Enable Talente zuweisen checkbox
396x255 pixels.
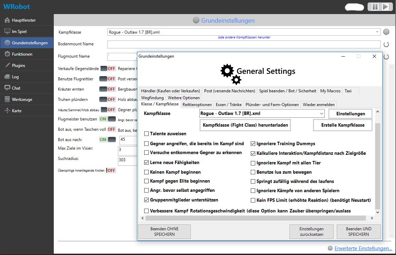point(147,134)
